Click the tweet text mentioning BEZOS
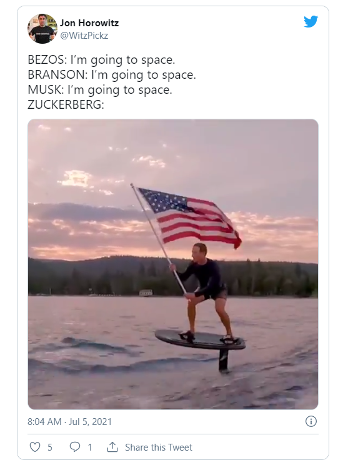Image resolution: width=343 pixels, height=465 pixels. point(101,60)
